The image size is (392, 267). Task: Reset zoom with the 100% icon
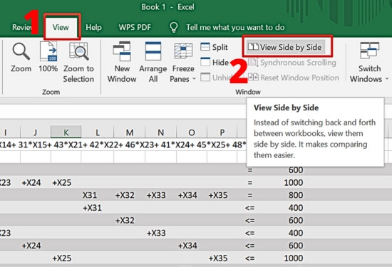[x=48, y=51]
